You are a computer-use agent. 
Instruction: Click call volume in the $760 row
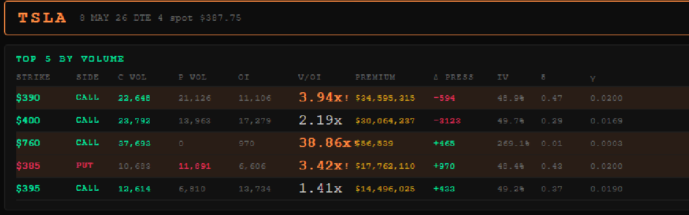point(135,144)
